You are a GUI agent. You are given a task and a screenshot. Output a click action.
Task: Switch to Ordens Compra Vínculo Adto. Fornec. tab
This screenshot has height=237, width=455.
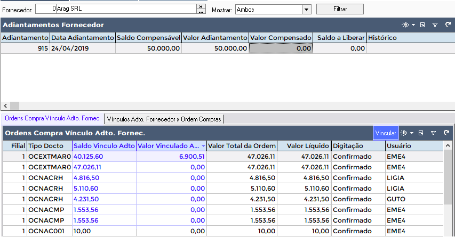[x=53, y=118]
